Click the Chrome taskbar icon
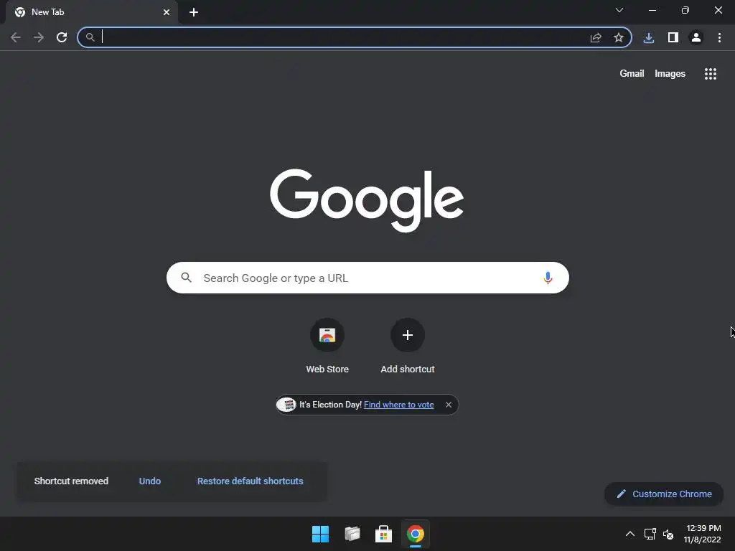Viewport: 735px width, 551px height. tap(416, 534)
